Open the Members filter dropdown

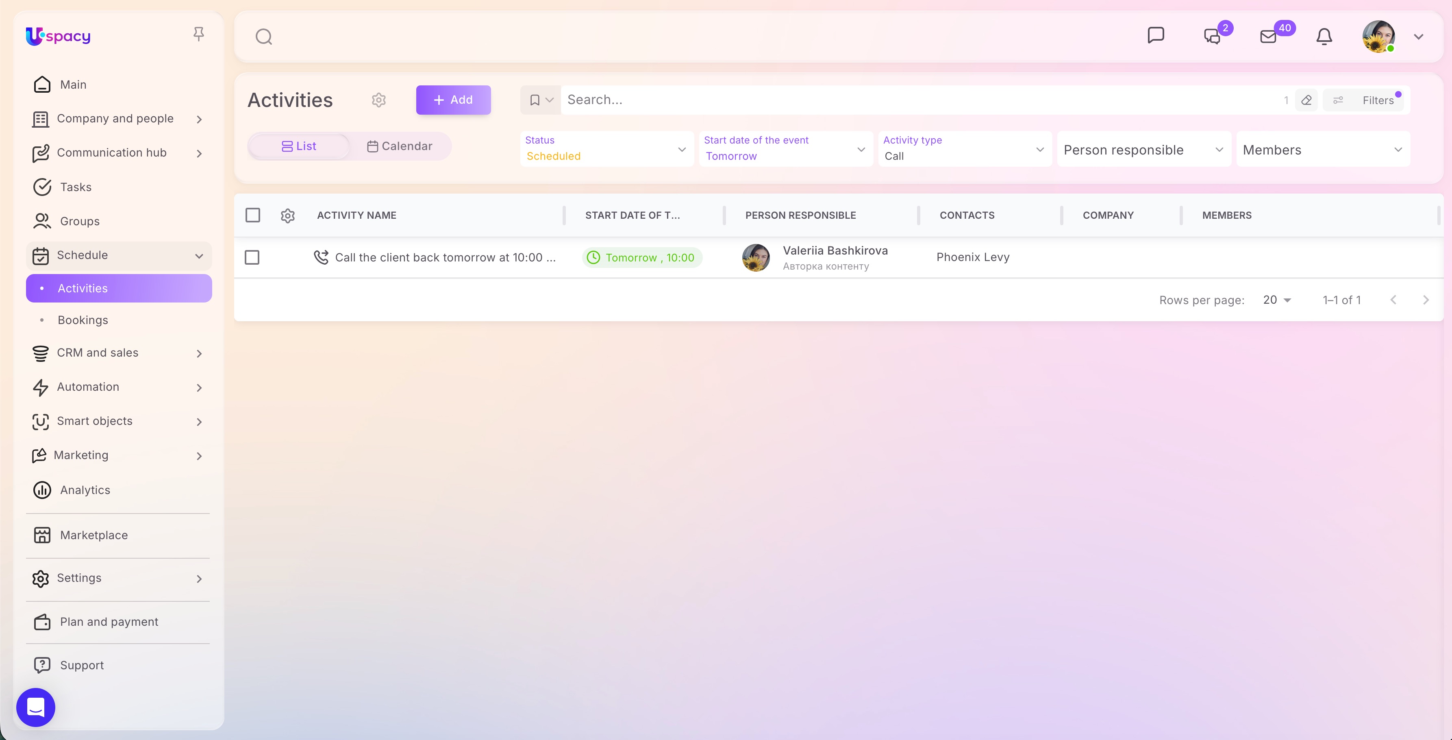[1323, 149]
